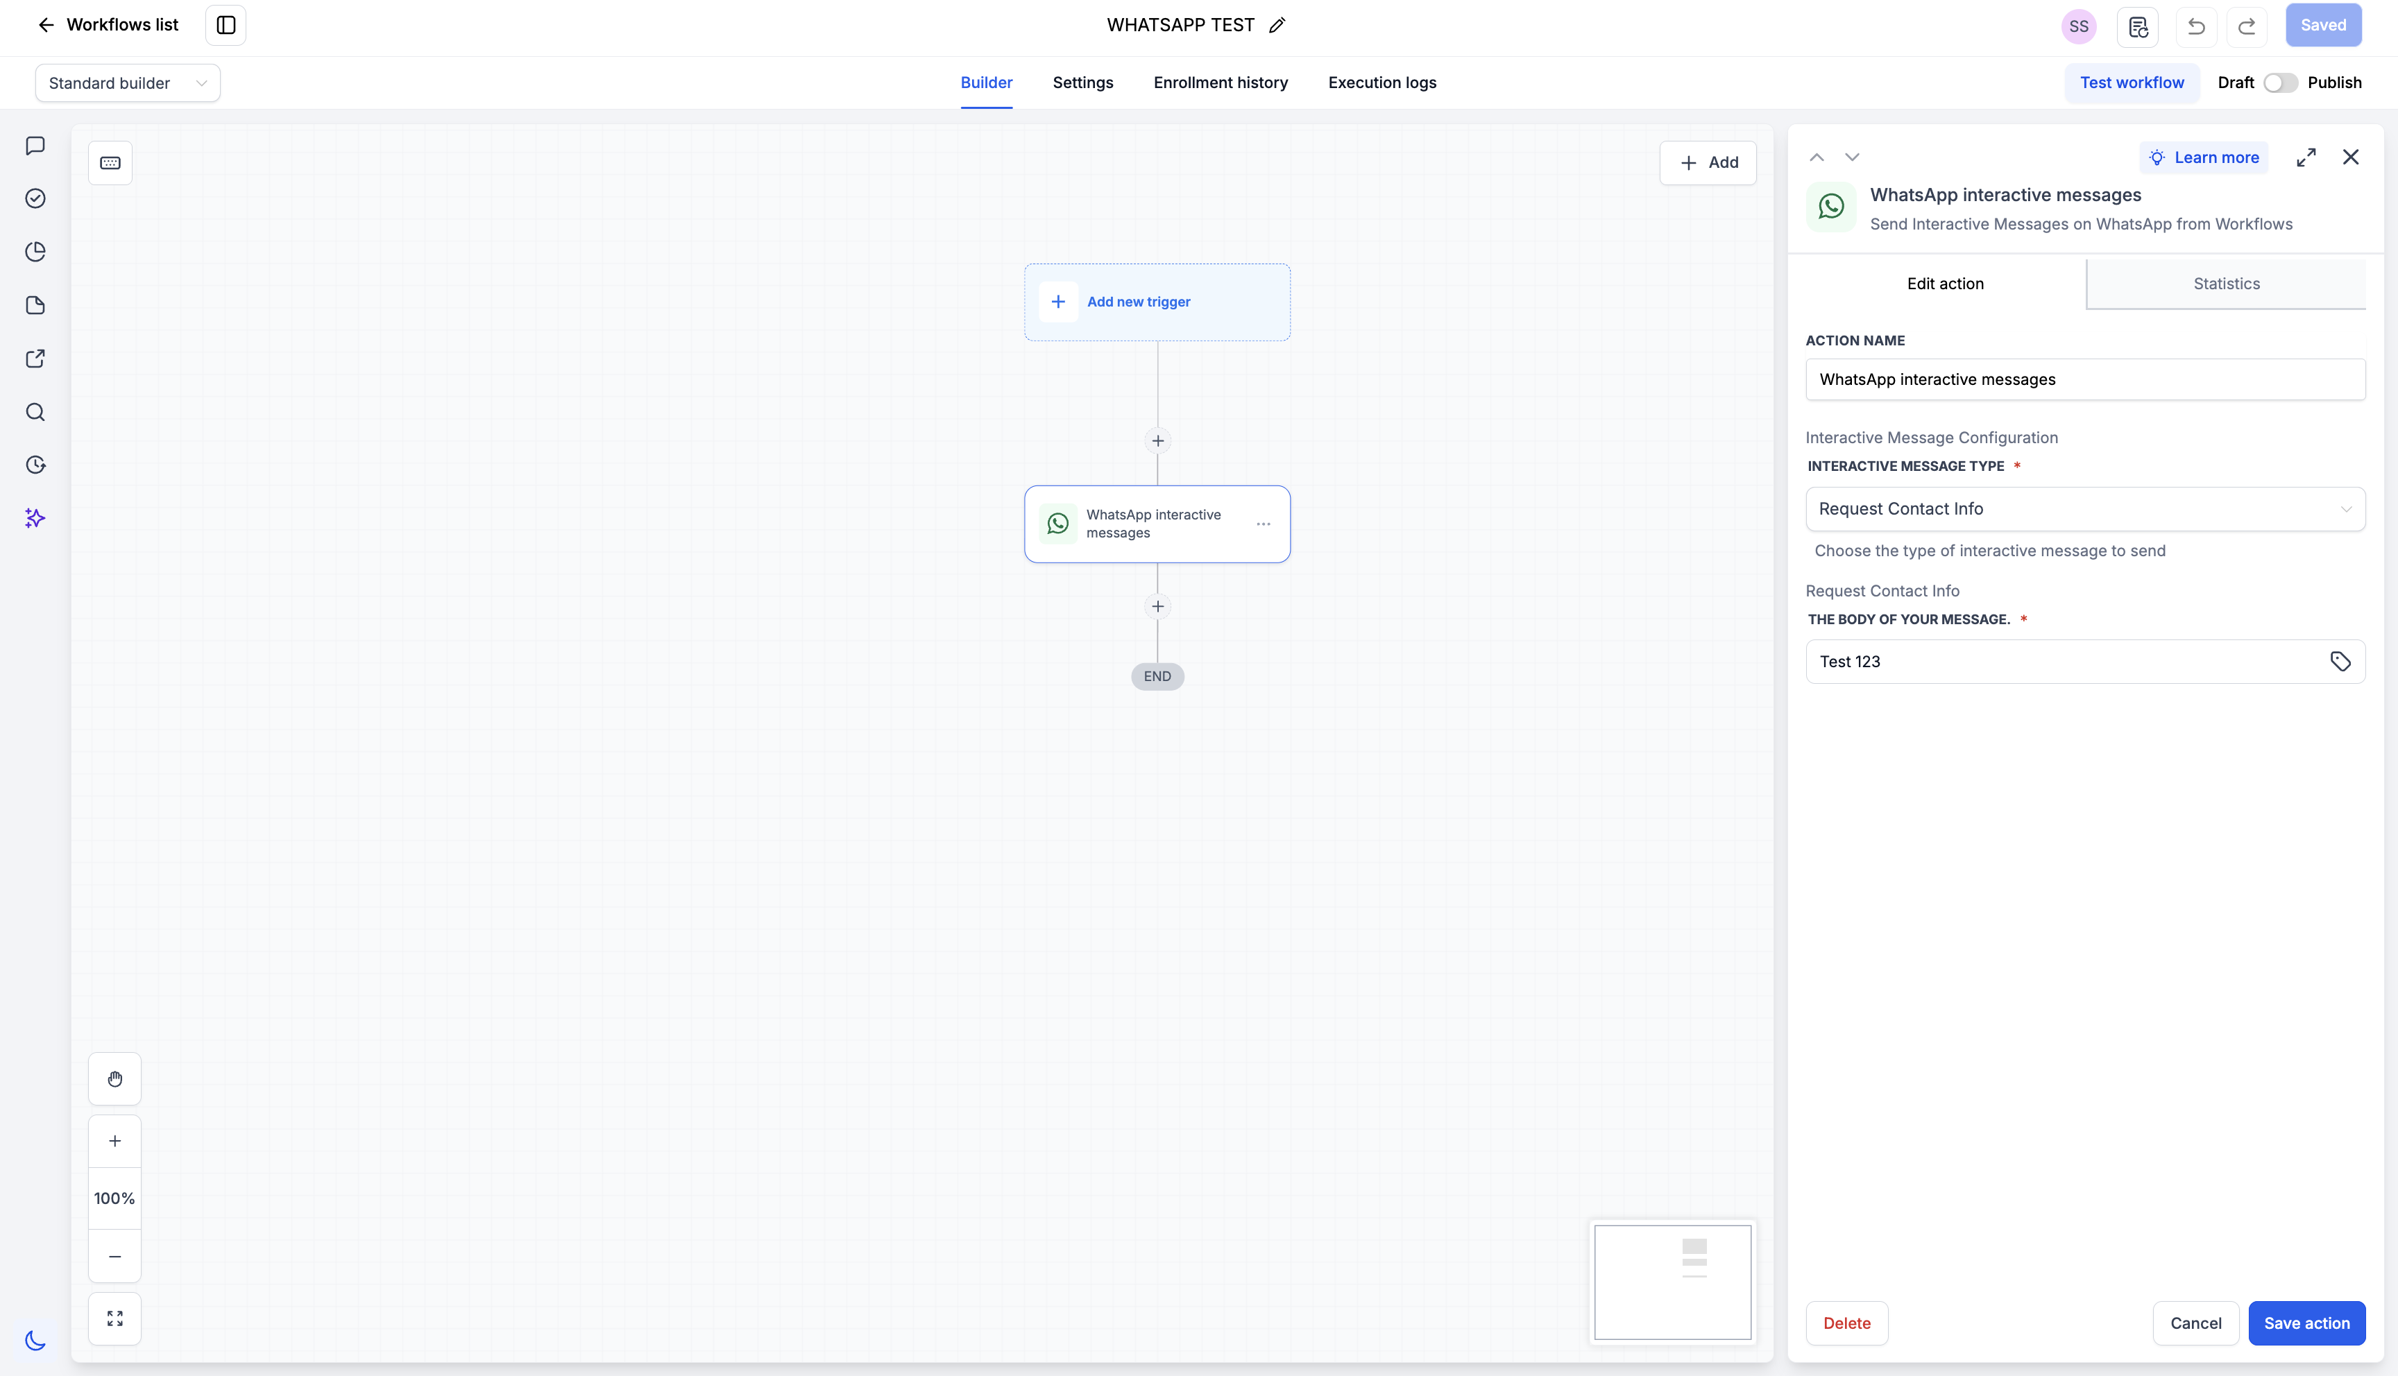Open the external link icon in sidebar
Viewport: 2398px width, 1376px height.
point(35,358)
